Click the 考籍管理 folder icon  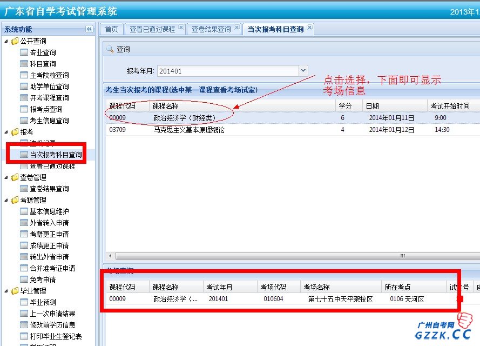(x=15, y=200)
